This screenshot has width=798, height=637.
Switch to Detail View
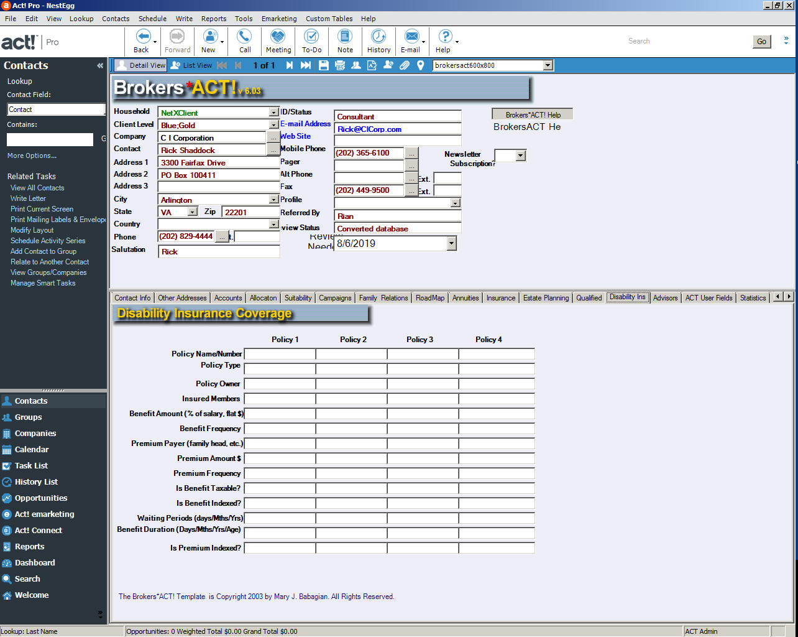(x=140, y=65)
